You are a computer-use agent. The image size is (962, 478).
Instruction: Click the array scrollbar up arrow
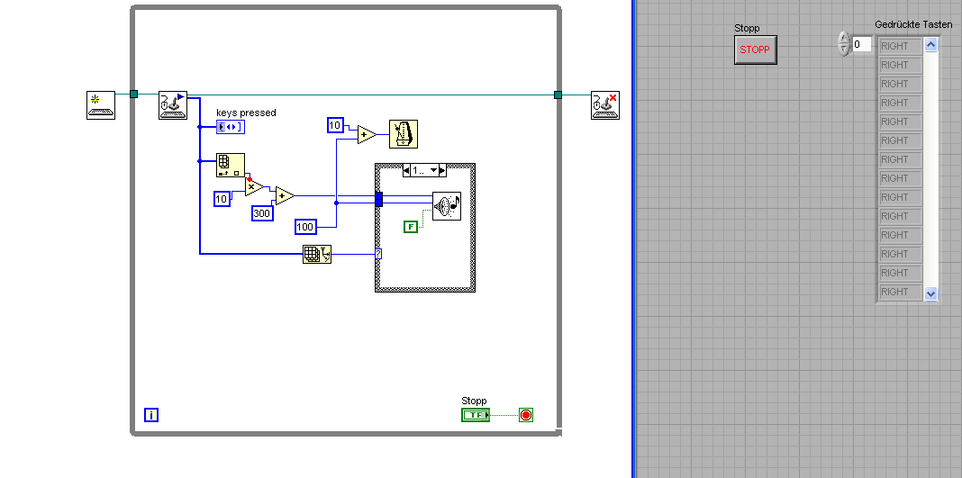click(930, 44)
